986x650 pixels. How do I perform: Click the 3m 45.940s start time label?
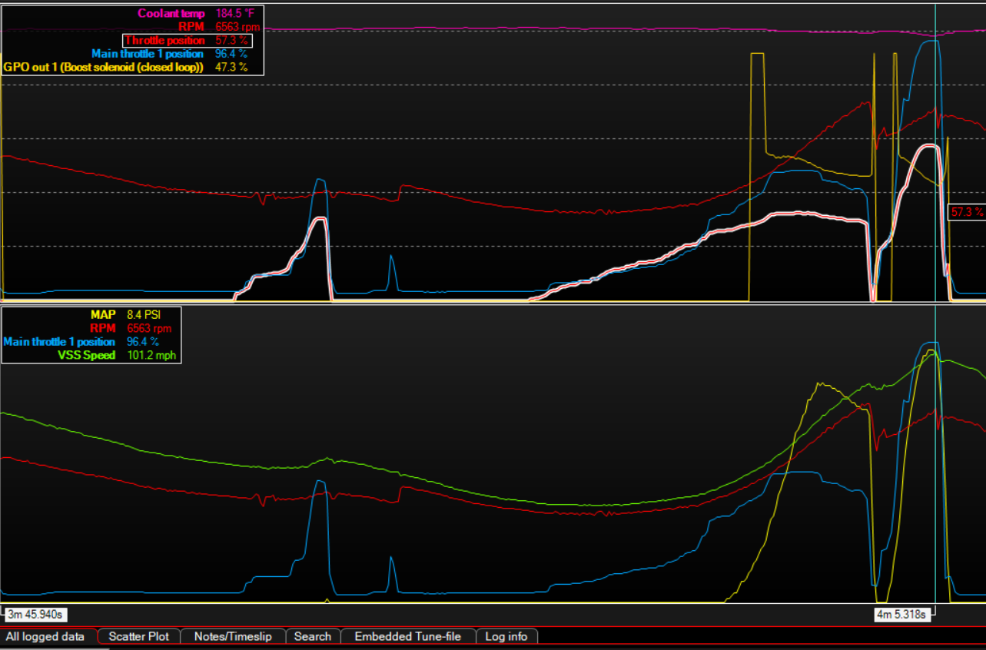(35, 614)
